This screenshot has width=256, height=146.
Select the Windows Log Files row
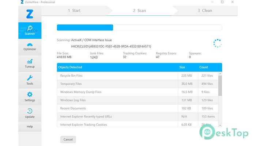[x=138, y=100]
